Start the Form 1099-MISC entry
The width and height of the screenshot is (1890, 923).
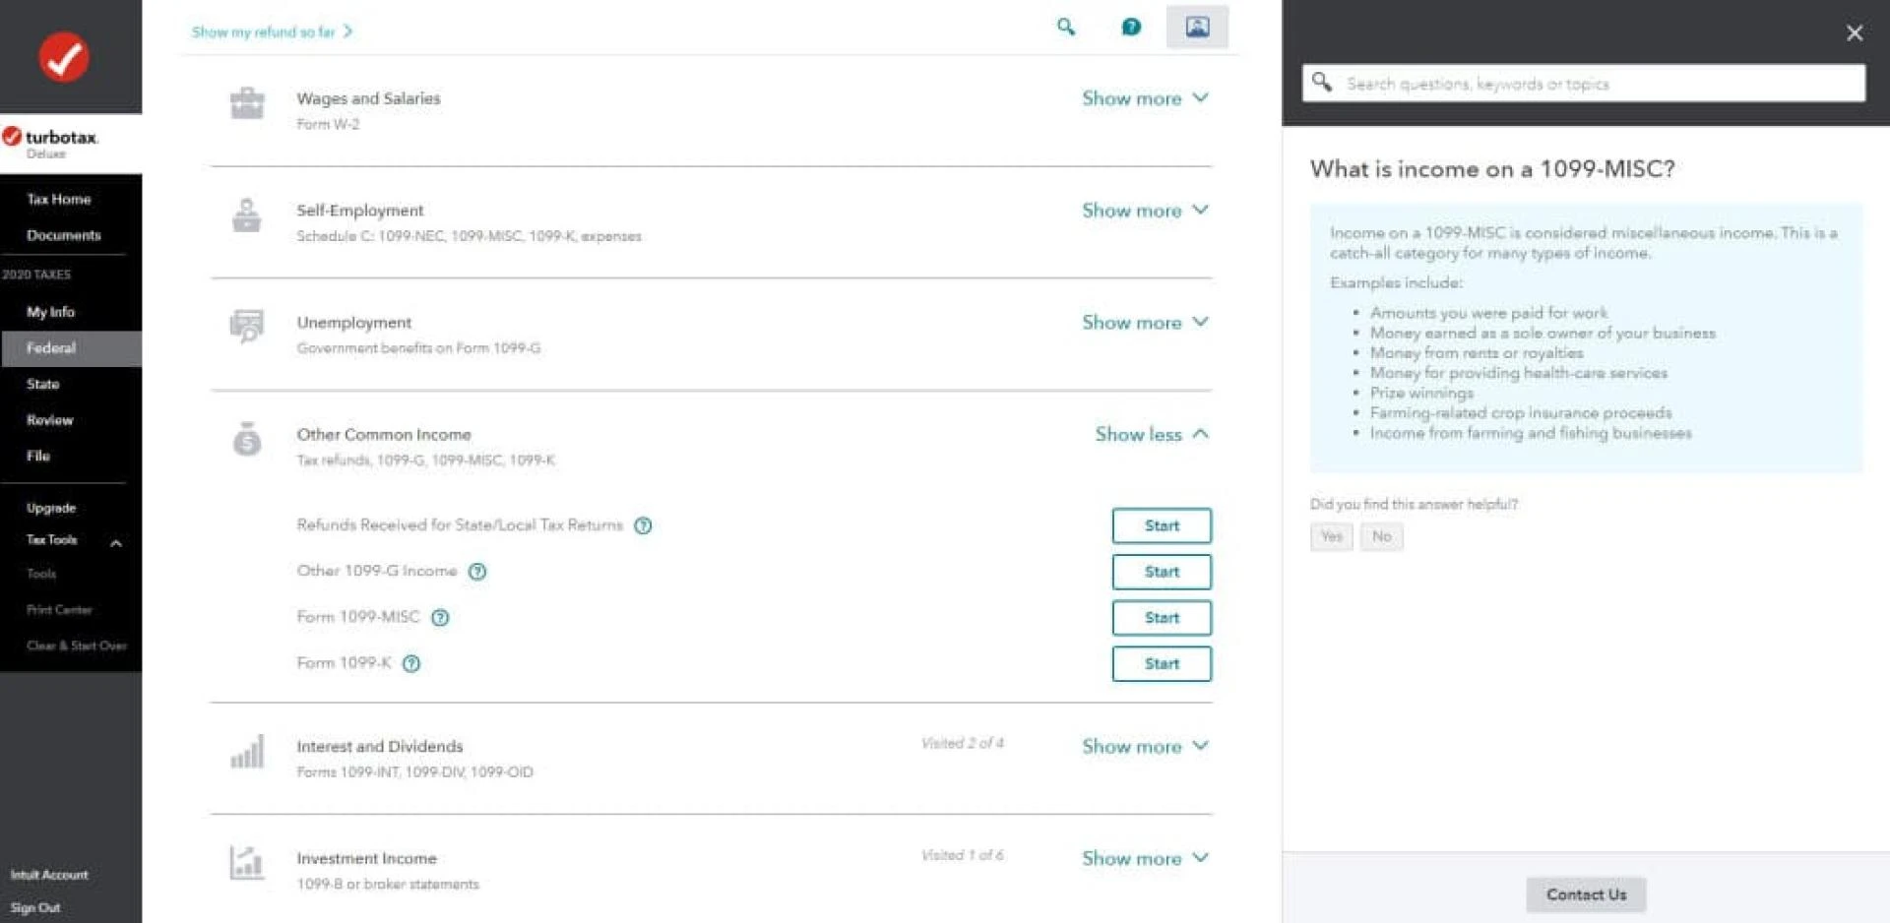point(1162,618)
